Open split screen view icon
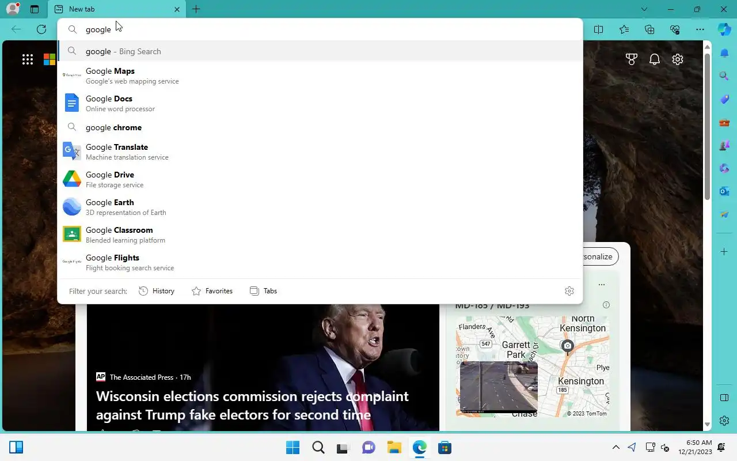This screenshot has height=461, width=737. (599, 29)
